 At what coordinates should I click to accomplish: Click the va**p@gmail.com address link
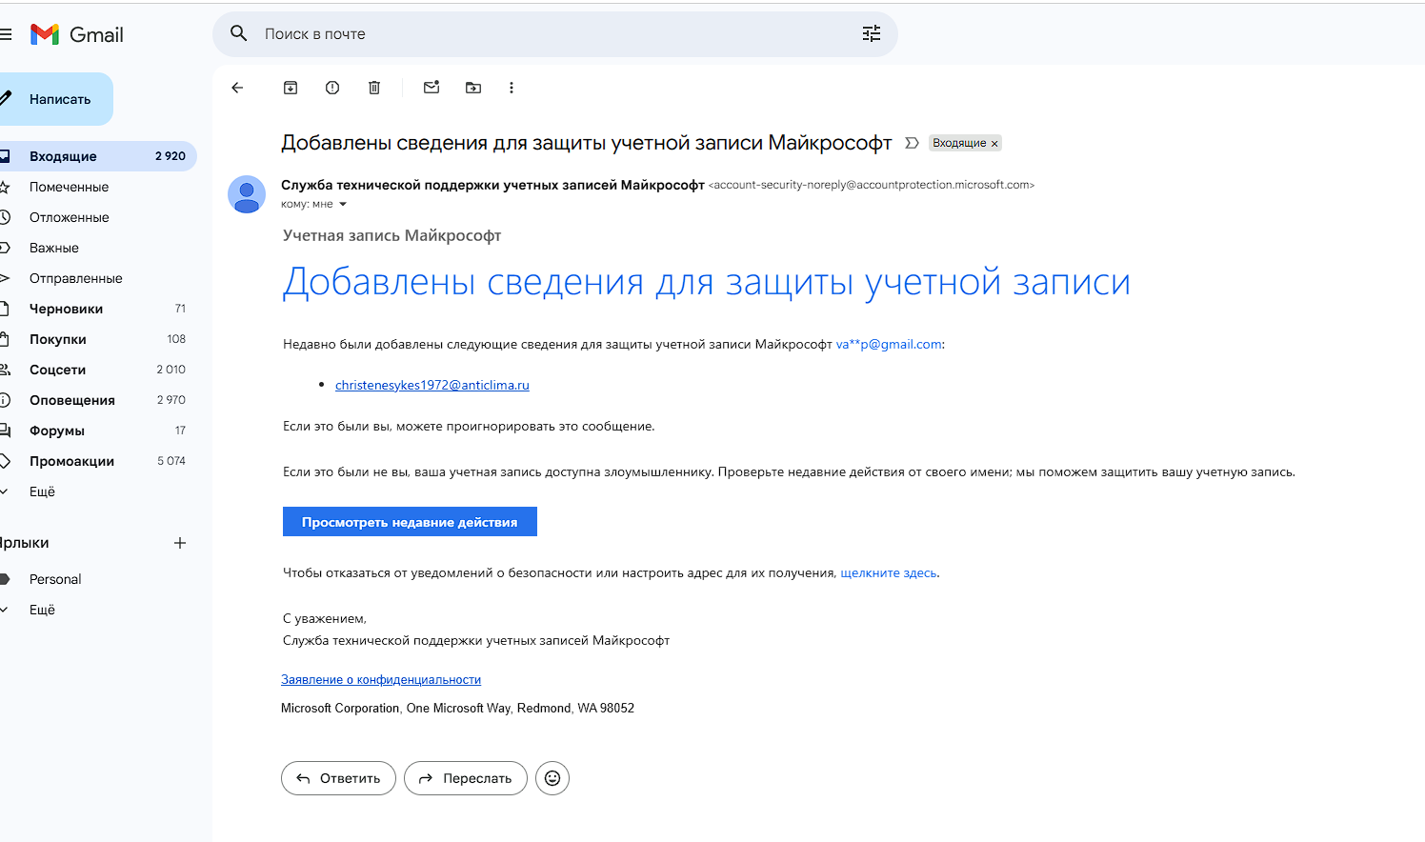click(x=889, y=344)
